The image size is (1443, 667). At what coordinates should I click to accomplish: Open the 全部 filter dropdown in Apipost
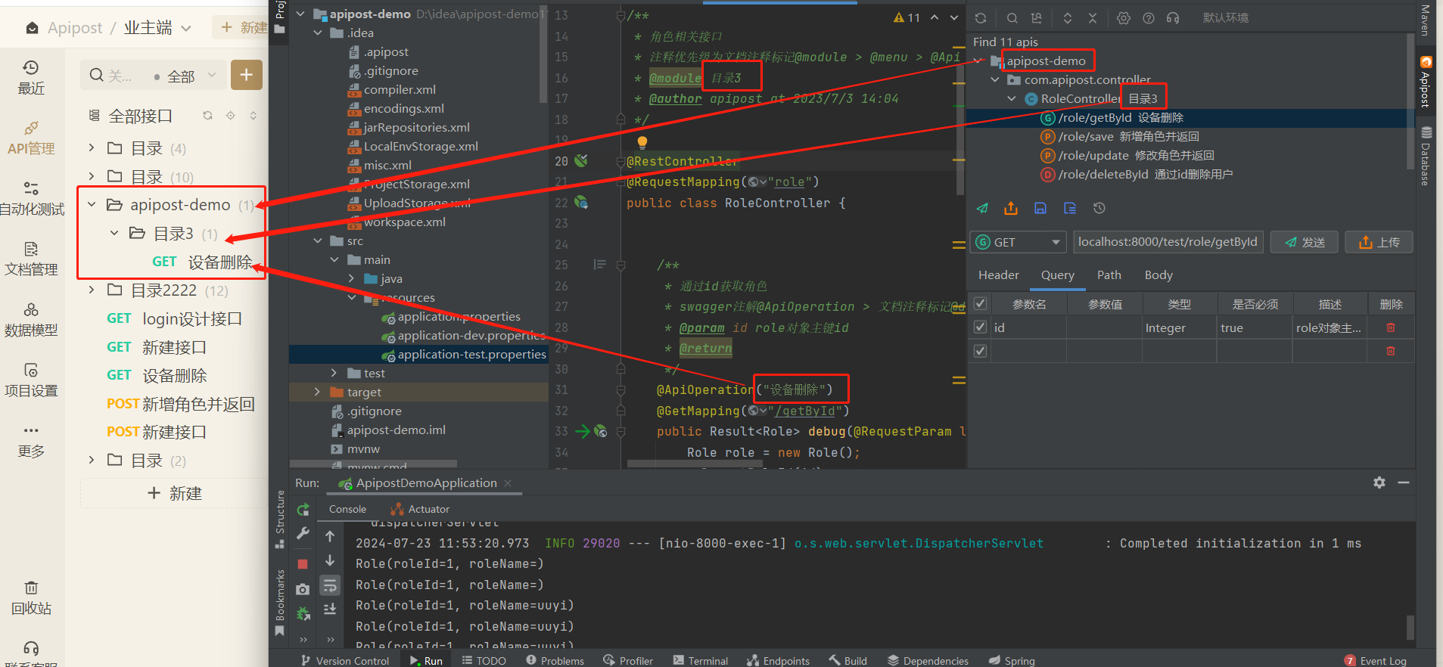point(184,76)
